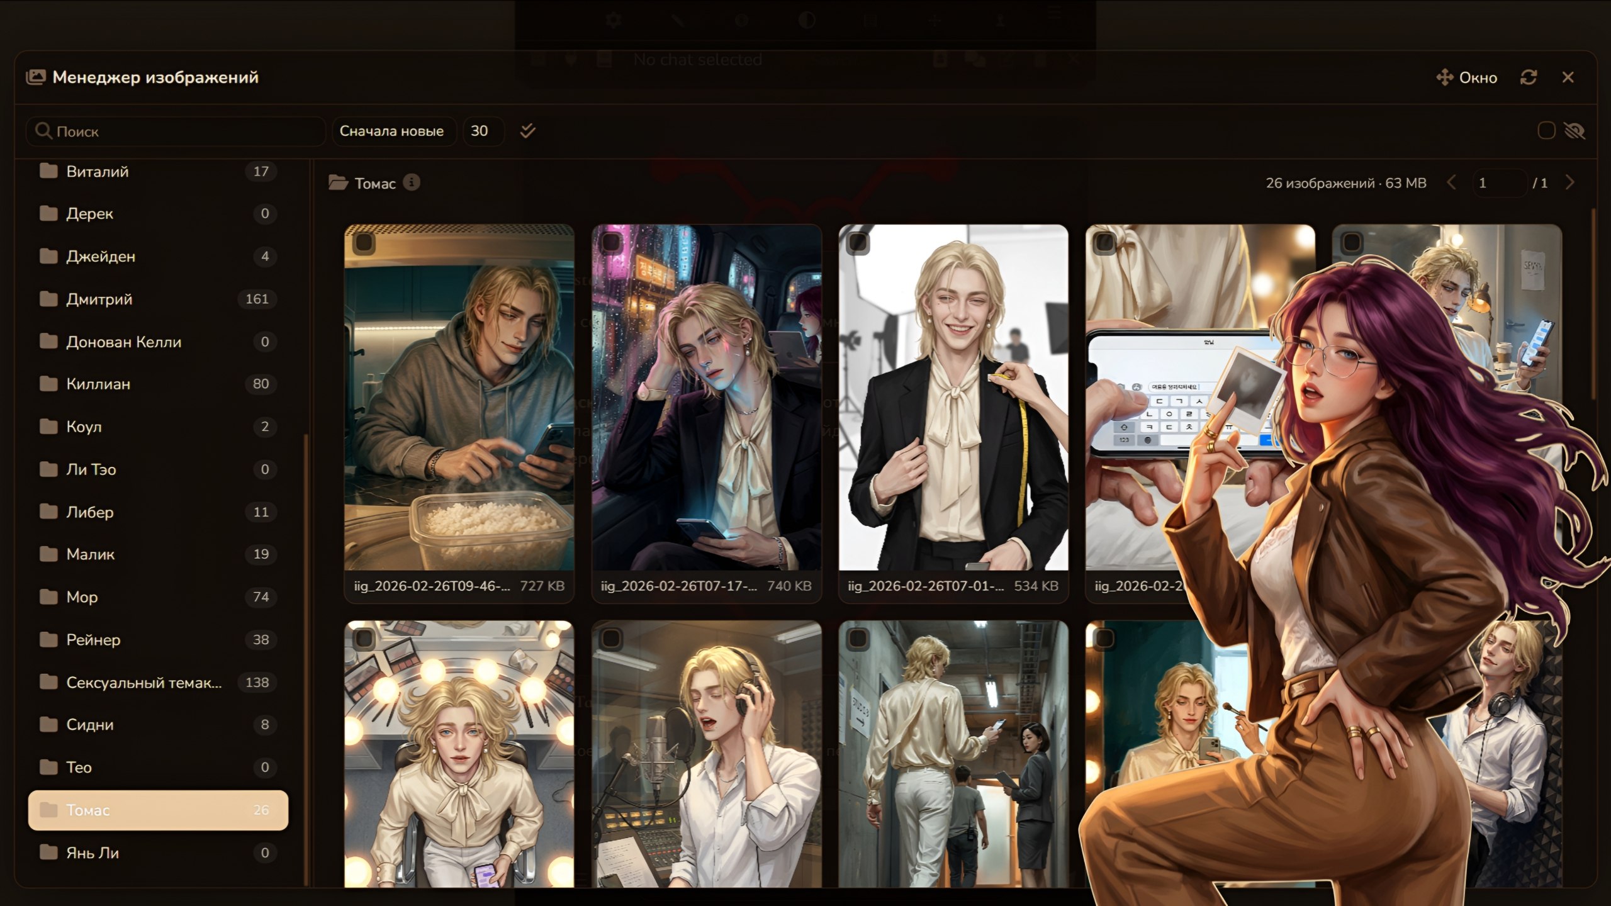
Task: Select the Джейден folder
Action: pos(158,257)
